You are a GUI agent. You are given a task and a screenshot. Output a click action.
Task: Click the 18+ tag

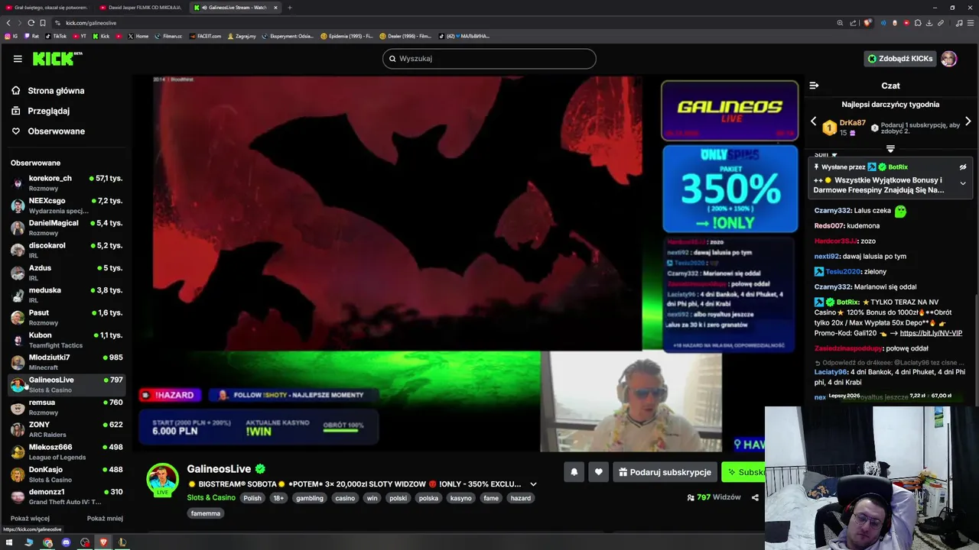pyautogui.click(x=278, y=498)
